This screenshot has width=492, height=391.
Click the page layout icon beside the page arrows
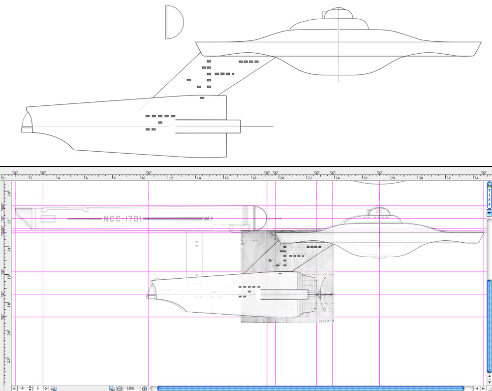click(x=54, y=389)
